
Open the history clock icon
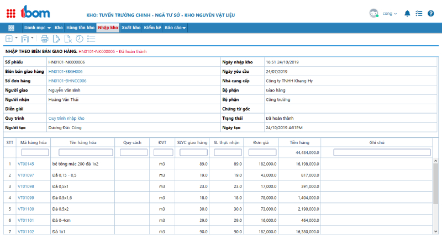coord(80,39)
